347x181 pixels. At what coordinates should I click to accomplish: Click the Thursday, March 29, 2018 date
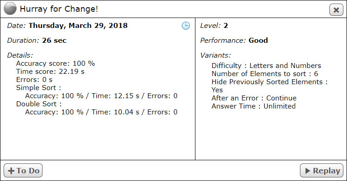[x=78, y=26]
